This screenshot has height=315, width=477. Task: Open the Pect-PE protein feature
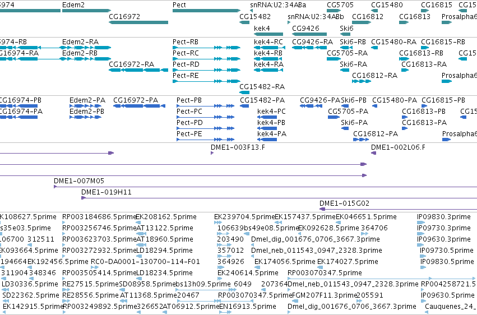(x=205, y=140)
